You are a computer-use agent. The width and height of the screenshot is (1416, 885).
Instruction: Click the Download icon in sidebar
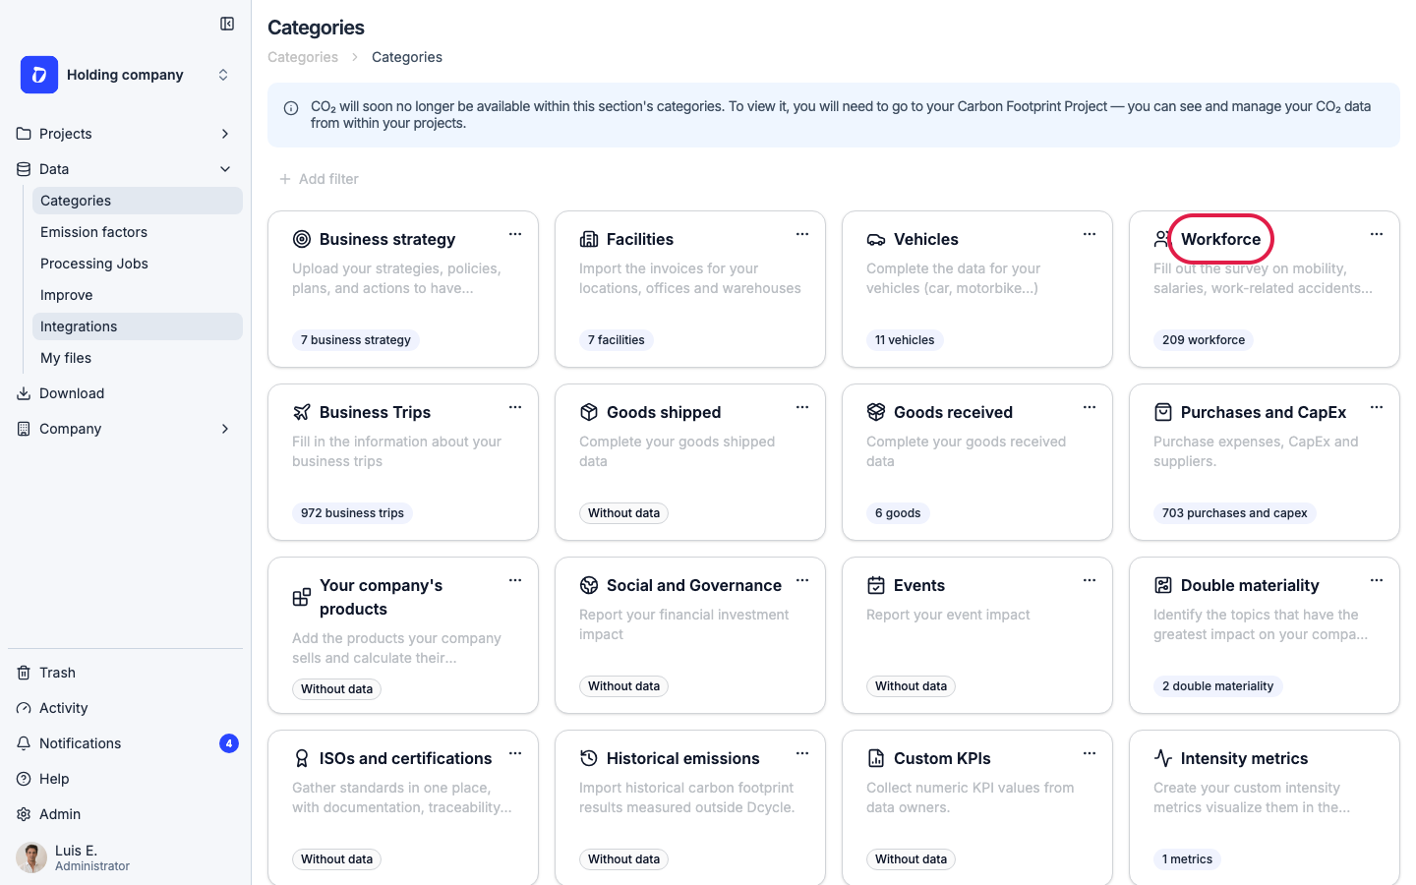tap(24, 393)
